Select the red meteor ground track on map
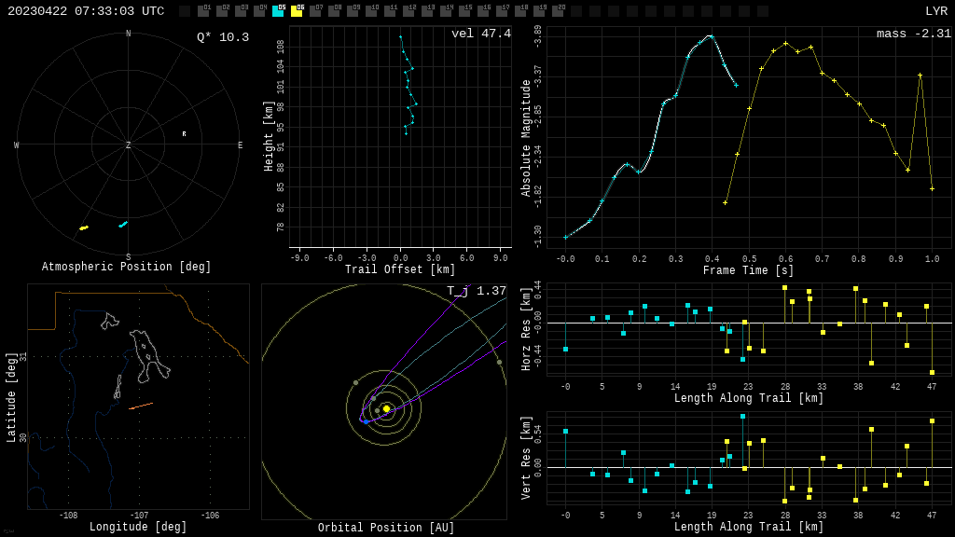955x537 pixels. point(140,406)
